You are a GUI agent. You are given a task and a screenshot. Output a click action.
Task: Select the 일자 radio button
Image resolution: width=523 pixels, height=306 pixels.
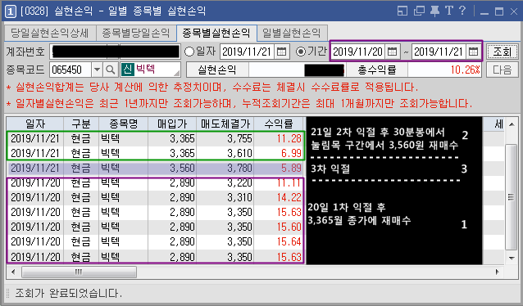point(189,52)
